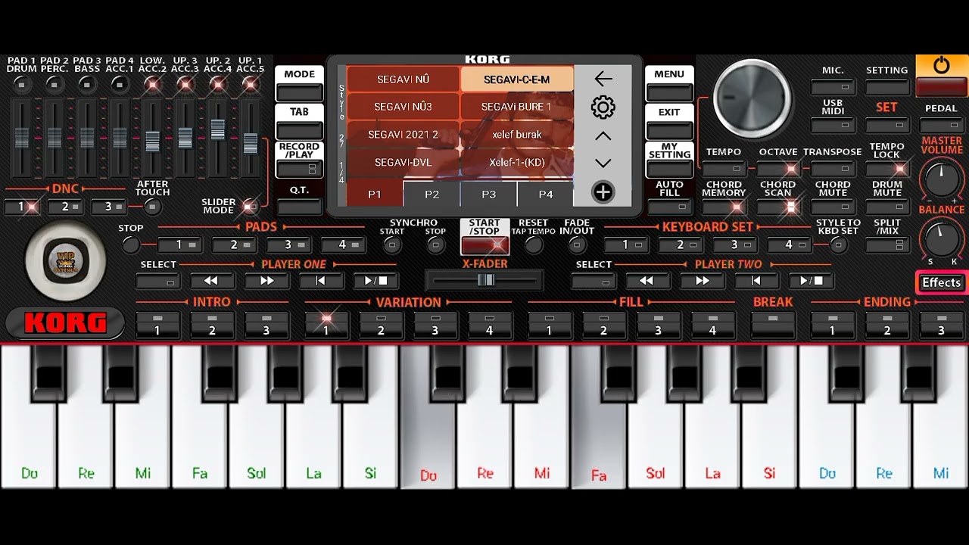Toggle the OCTAVE button
The height and width of the screenshot is (545, 969).
(x=778, y=169)
